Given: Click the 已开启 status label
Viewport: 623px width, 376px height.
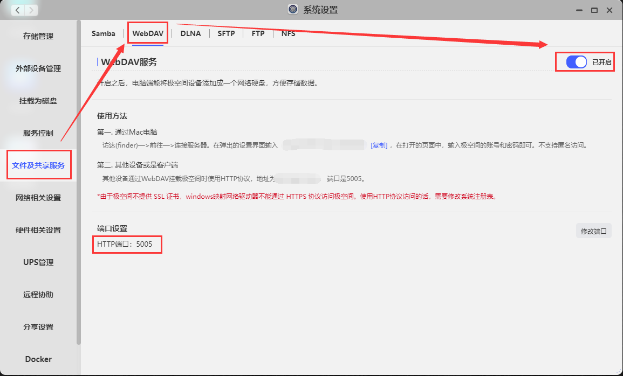Looking at the screenshot, I should [x=601, y=62].
